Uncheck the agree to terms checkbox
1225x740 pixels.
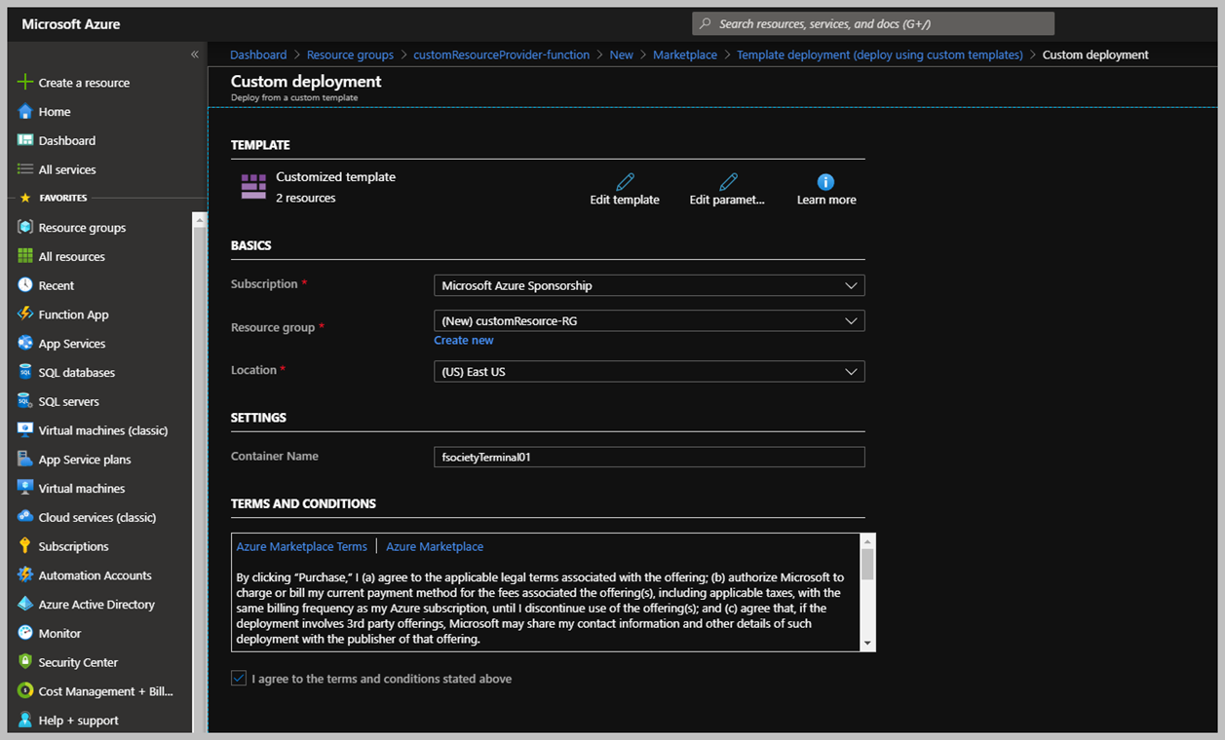pyautogui.click(x=239, y=679)
